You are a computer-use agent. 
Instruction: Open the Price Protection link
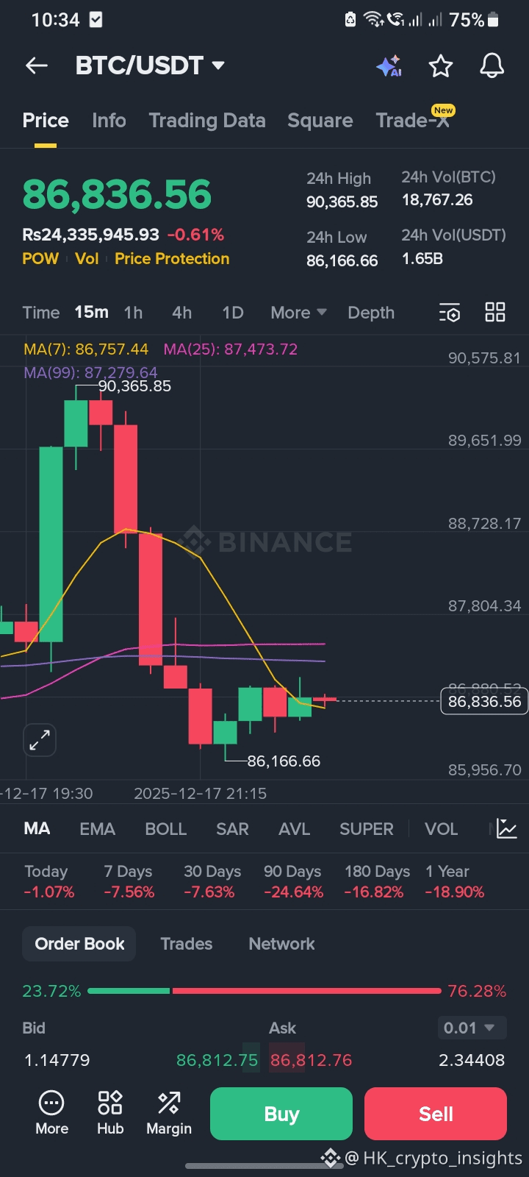coord(172,259)
